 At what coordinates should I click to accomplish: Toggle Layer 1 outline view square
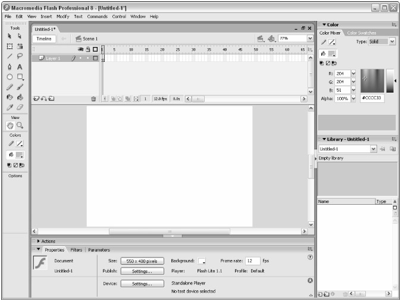tap(95, 58)
